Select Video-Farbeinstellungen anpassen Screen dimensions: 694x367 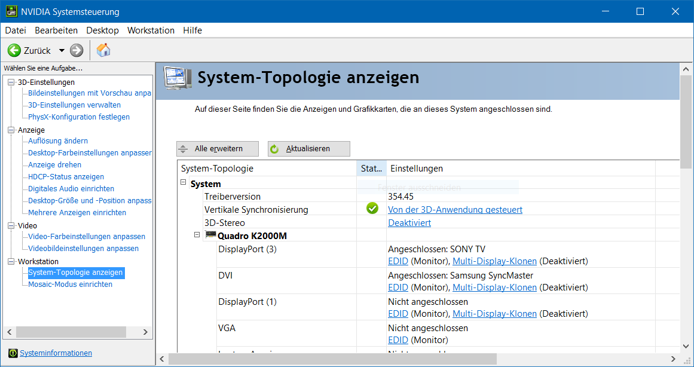coord(87,237)
